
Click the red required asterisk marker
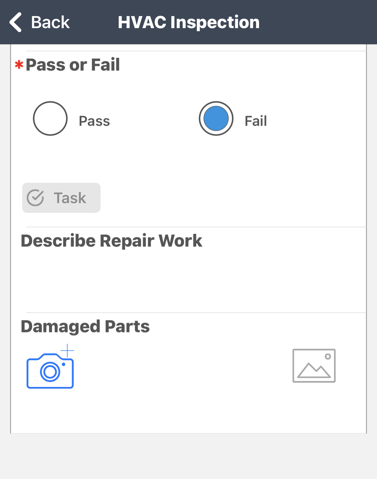(19, 64)
